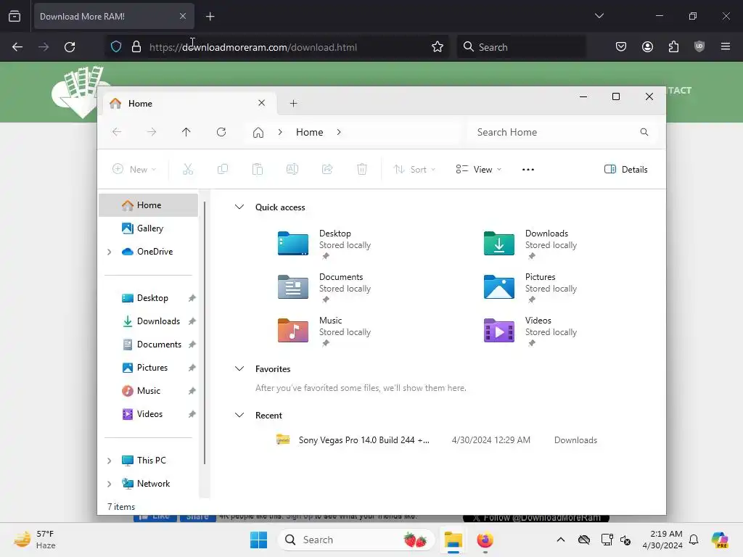743x557 pixels.
Task: Open the Downloads folder in Quick access
Action: click(530, 244)
